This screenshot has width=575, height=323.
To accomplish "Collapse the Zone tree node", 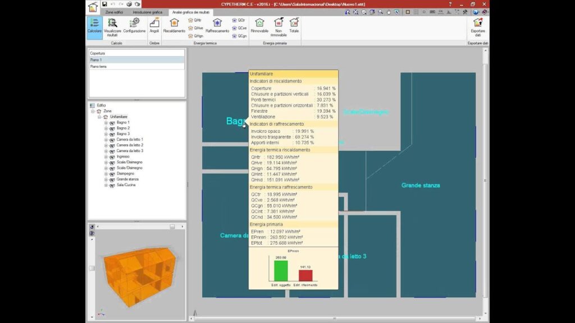I will click(x=93, y=111).
